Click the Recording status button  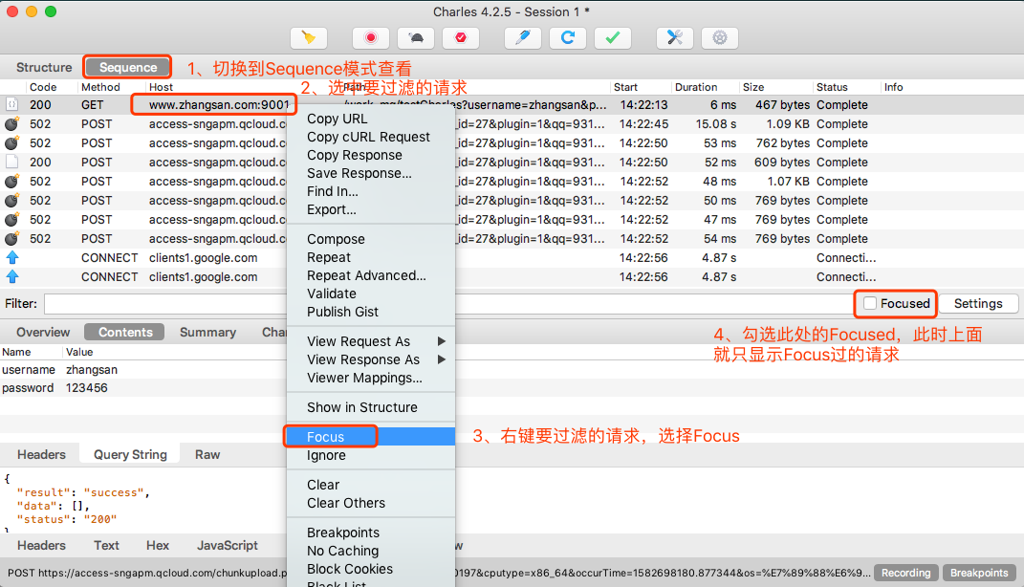point(905,573)
